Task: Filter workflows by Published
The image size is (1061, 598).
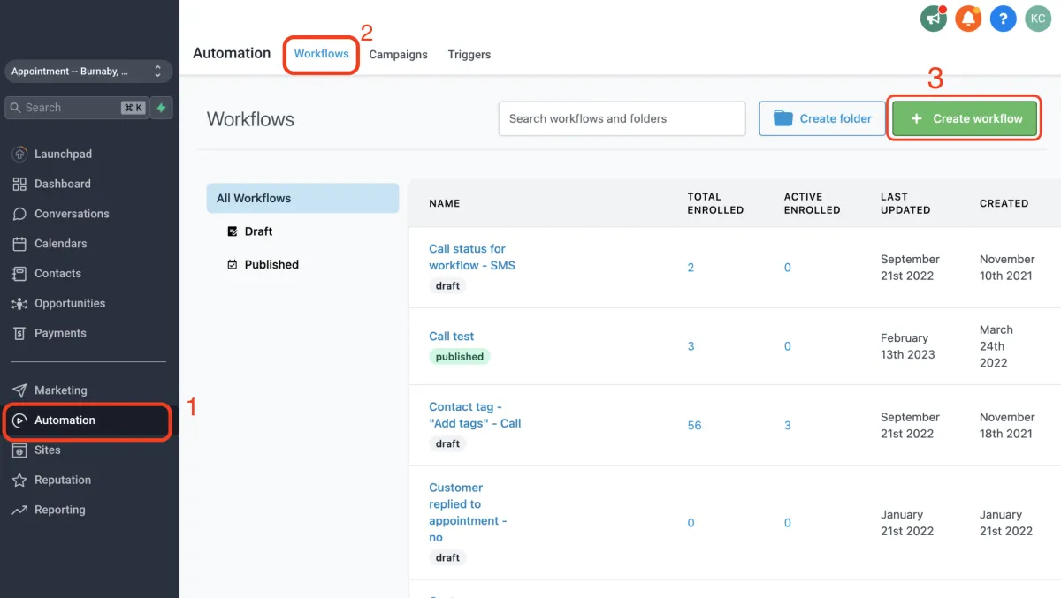Action: (x=271, y=264)
